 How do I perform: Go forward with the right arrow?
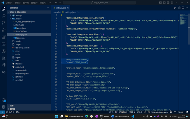60,3
